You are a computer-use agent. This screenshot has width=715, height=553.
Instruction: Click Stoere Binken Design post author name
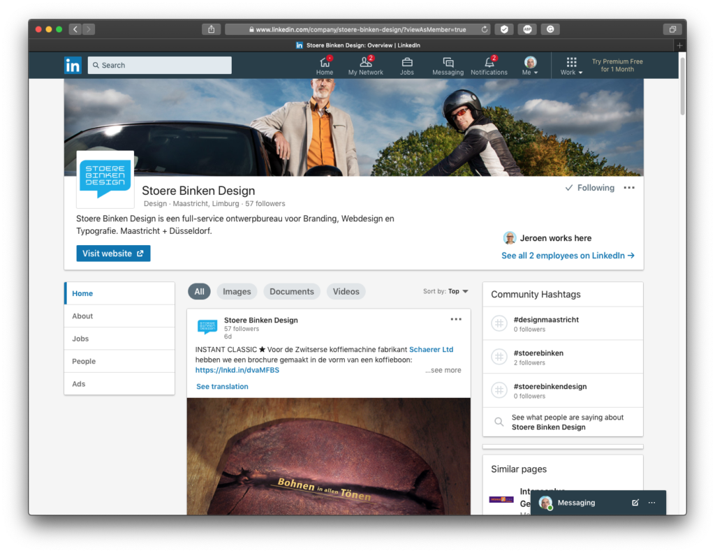[x=261, y=320]
